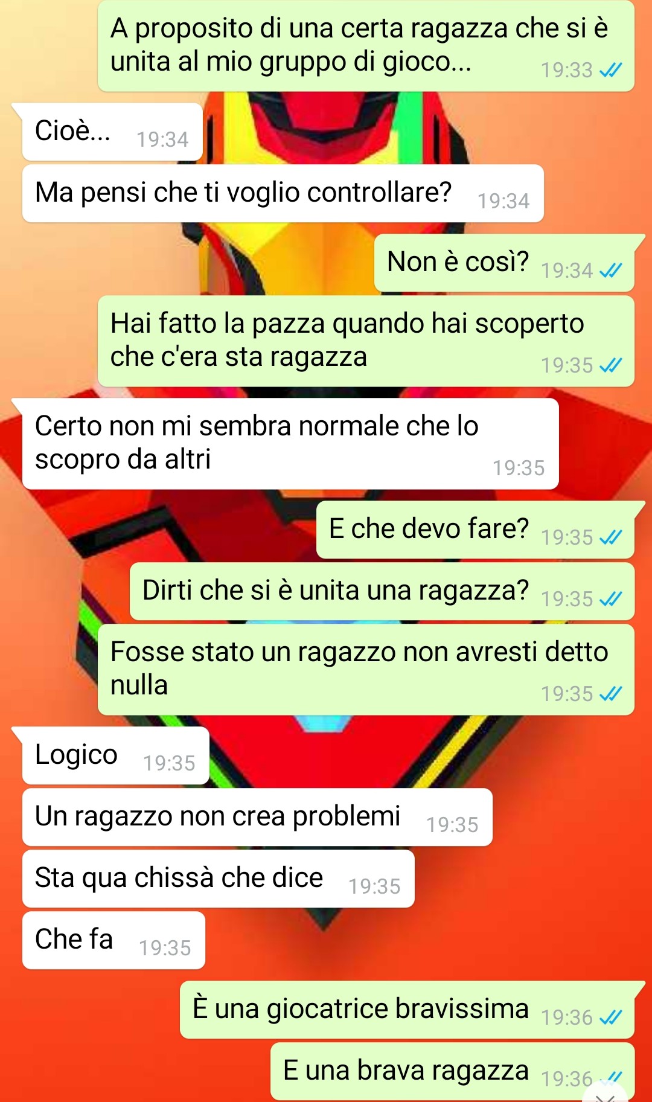
Task: Select the 'Cioè...' message bubble
Action: (112, 132)
